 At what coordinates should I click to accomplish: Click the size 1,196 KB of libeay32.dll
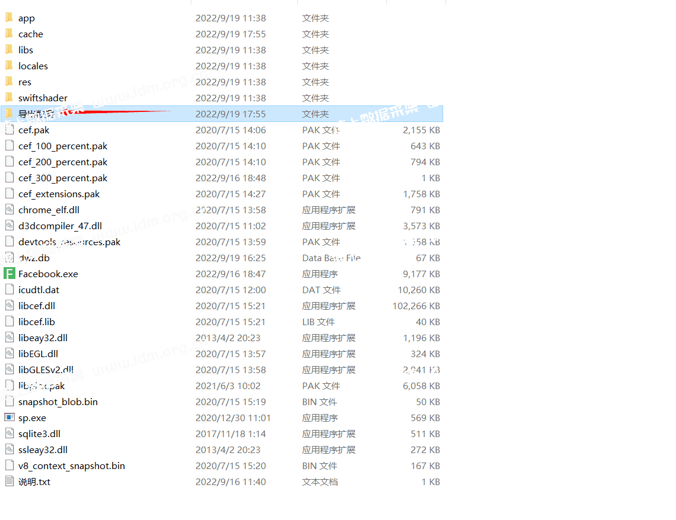(x=421, y=338)
